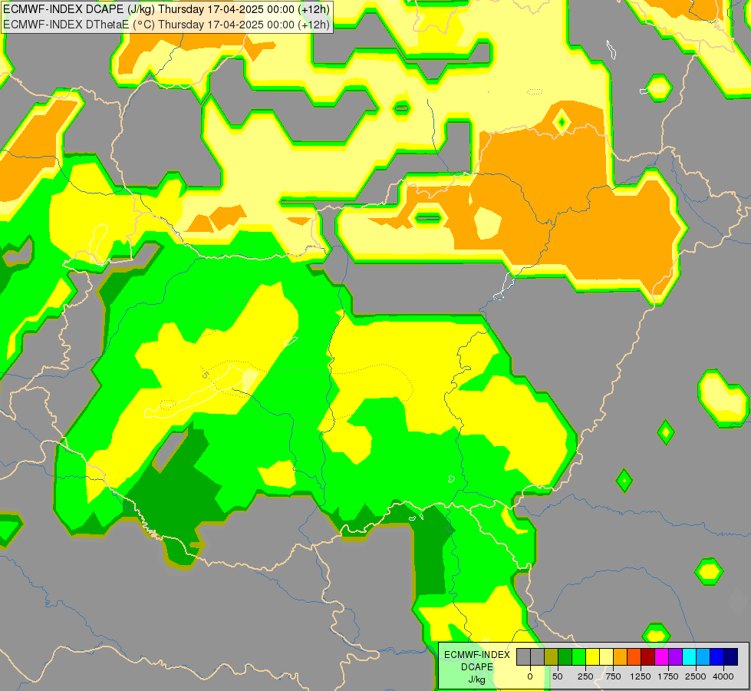This screenshot has height=691, width=751.
Task: Pick the light blue legend swatch
Action: 703,656
